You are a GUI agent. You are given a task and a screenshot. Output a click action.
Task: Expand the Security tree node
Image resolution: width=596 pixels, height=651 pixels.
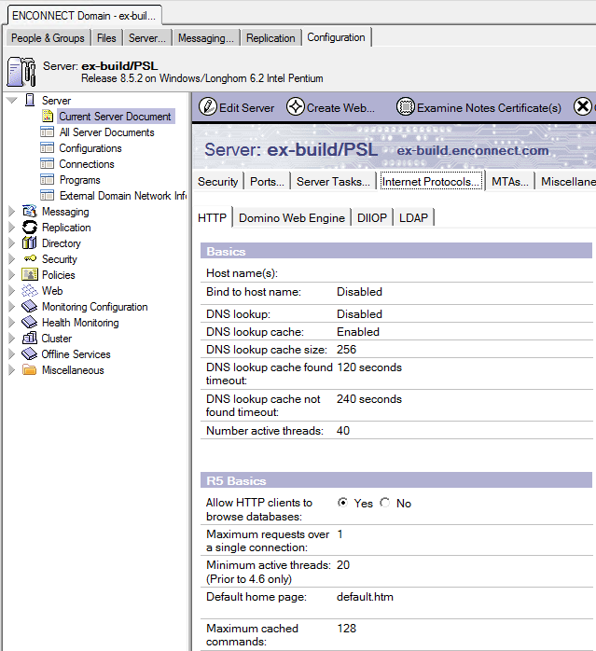[11, 258]
